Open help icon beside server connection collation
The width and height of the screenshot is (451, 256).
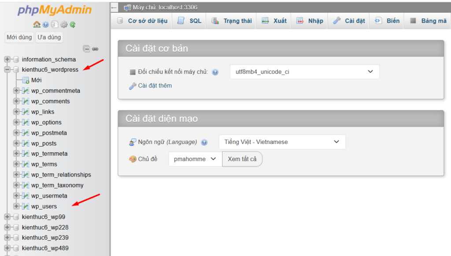tap(215, 72)
